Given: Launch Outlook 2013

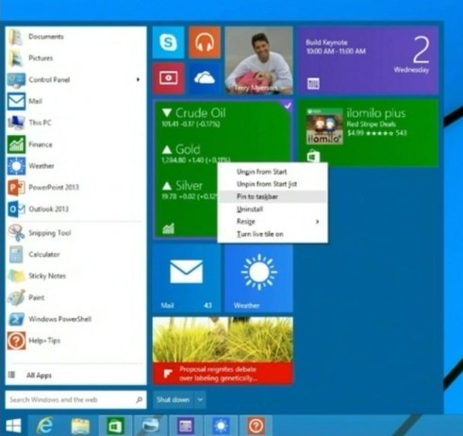Looking at the screenshot, I should pos(75,210).
